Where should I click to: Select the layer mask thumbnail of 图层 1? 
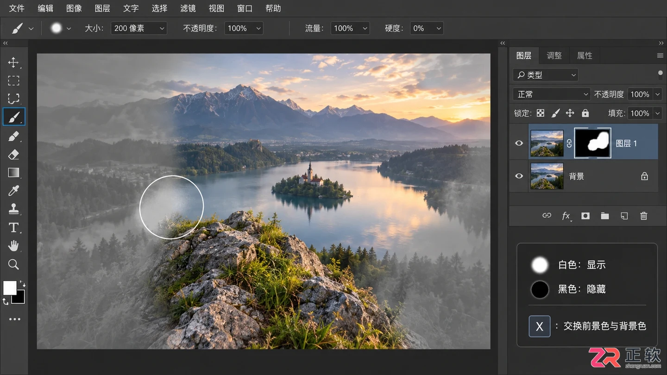tap(593, 143)
